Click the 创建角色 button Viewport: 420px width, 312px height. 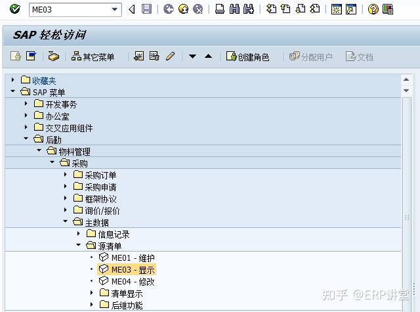[247, 57]
